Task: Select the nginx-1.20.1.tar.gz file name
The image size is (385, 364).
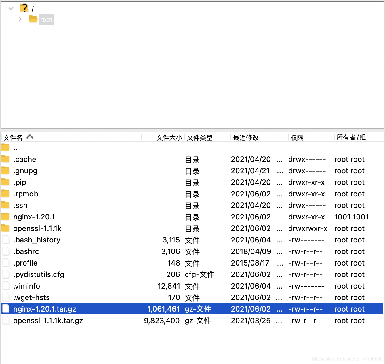Action: pos(45,309)
